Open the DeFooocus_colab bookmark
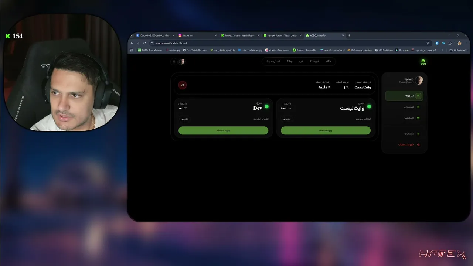473x266 pixels. pos(360,50)
